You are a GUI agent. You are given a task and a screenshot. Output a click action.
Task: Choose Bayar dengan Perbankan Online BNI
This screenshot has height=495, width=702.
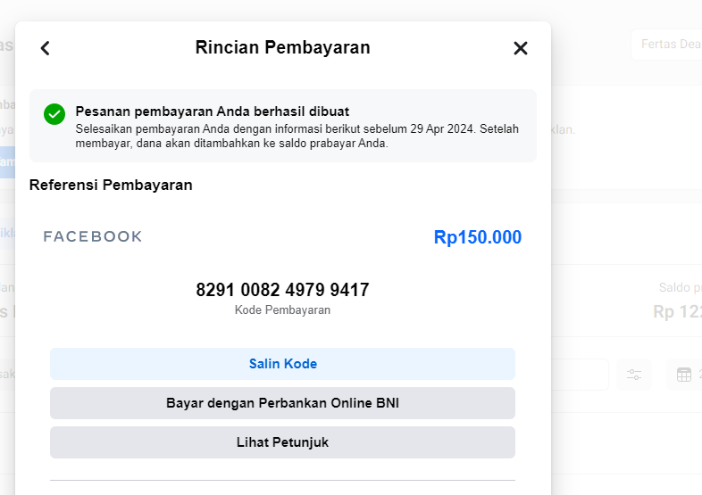282,403
